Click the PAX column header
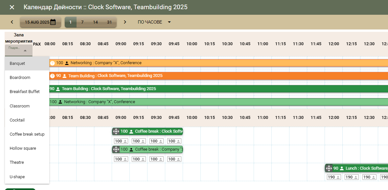This screenshot has width=388, height=190. click(37, 44)
